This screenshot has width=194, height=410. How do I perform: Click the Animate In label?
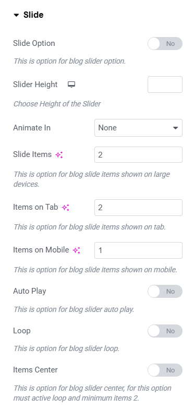[x=32, y=128]
